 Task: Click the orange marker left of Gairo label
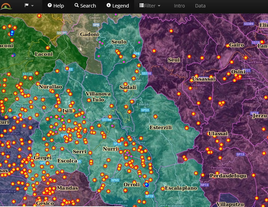click(x=227, y=45)
